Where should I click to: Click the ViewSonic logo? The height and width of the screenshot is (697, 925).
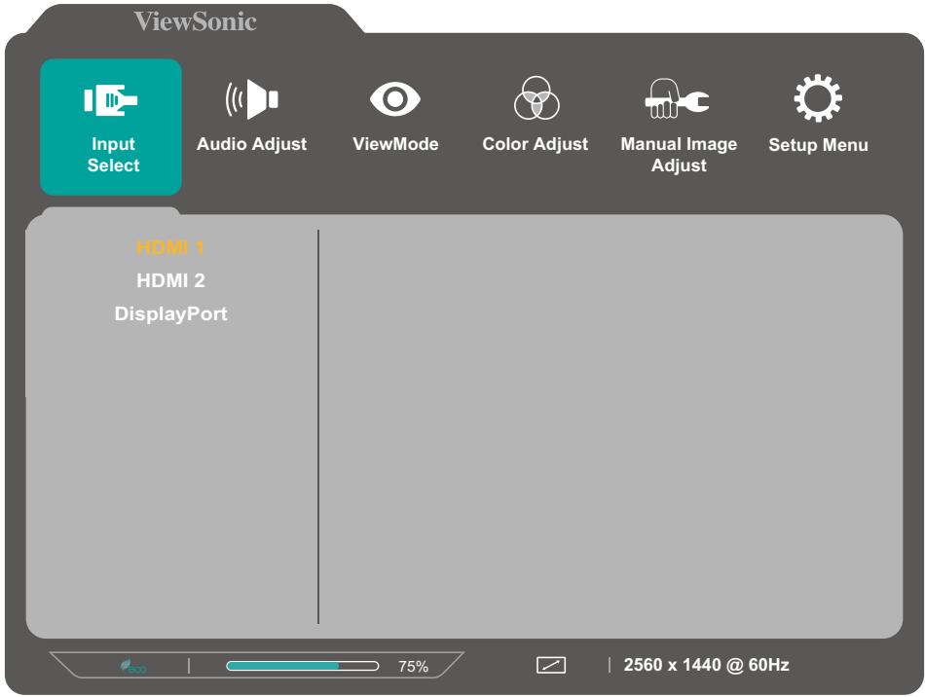click(x=196, y=21)
